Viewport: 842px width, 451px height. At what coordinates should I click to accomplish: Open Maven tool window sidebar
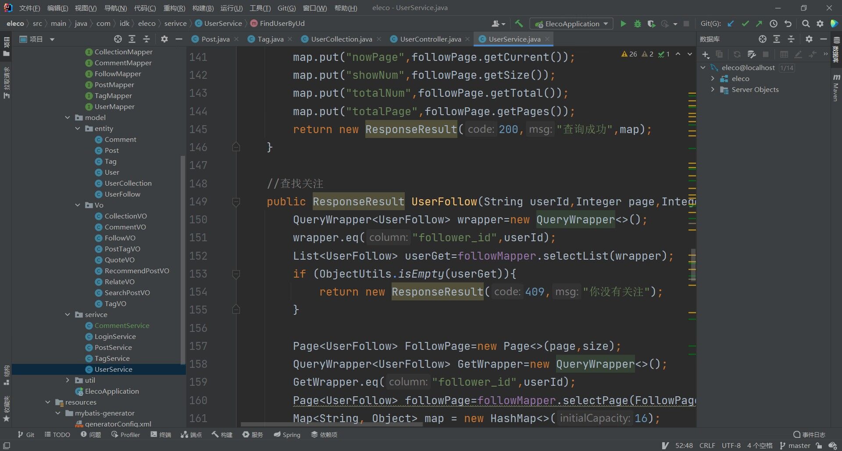pos(836,88)
